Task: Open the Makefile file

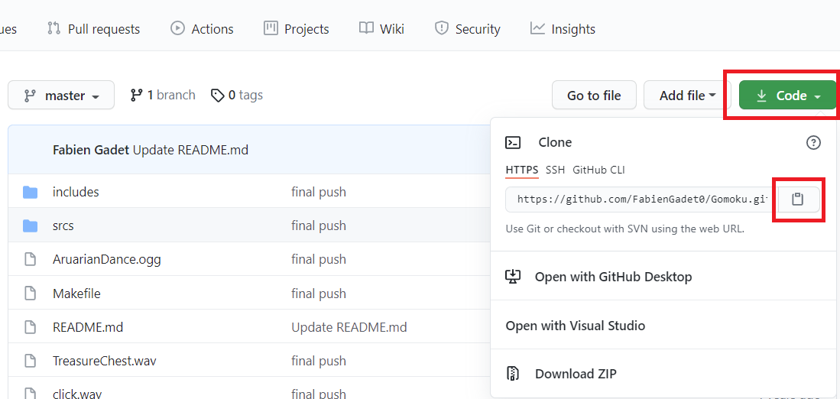Action: point(76,294)
